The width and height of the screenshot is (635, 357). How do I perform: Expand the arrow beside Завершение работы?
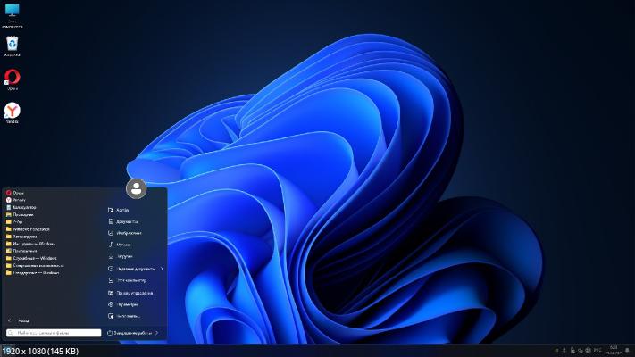click(x=157, y=333)
